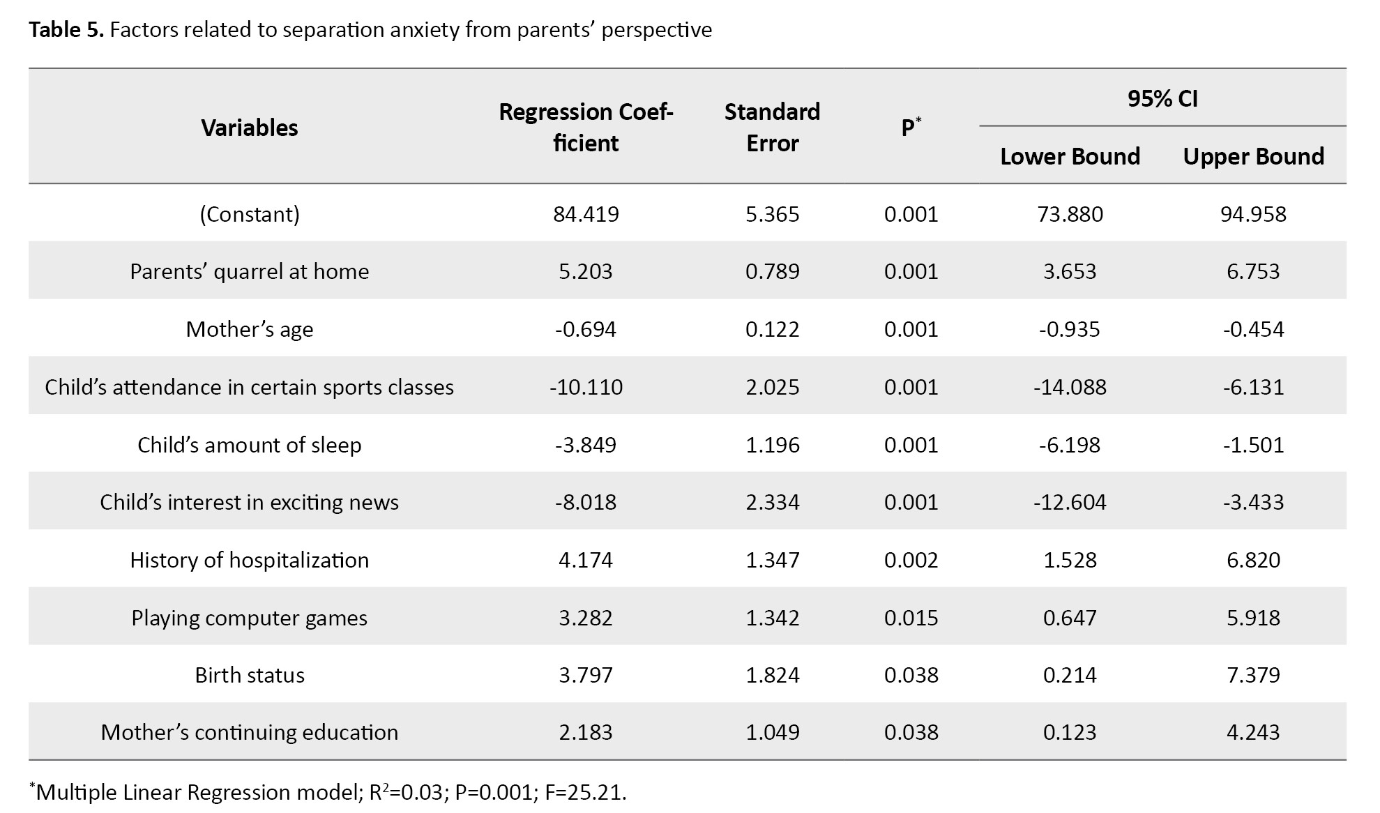Click the P value 0.015
Viewport: 1380px width, 813px height.
point(911,618)
